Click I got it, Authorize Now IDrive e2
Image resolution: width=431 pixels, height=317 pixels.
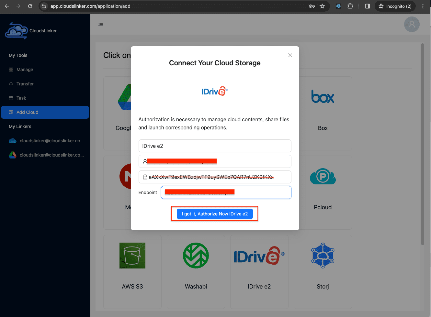coord(215,214)
